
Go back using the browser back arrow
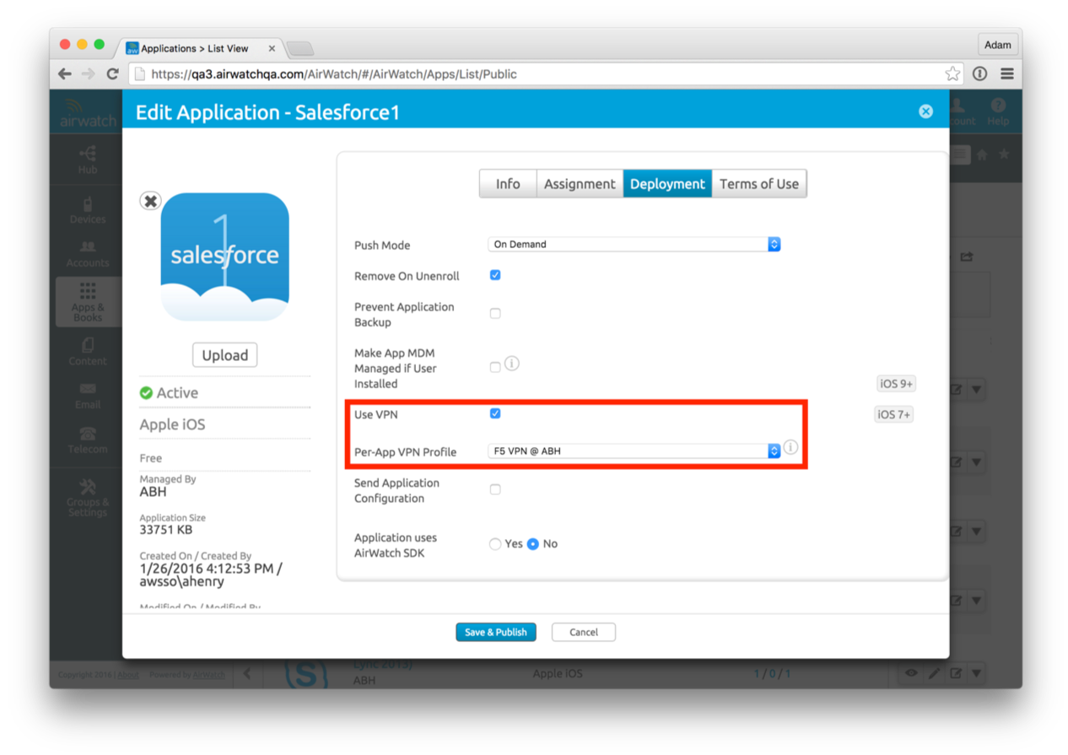(65, 74)
